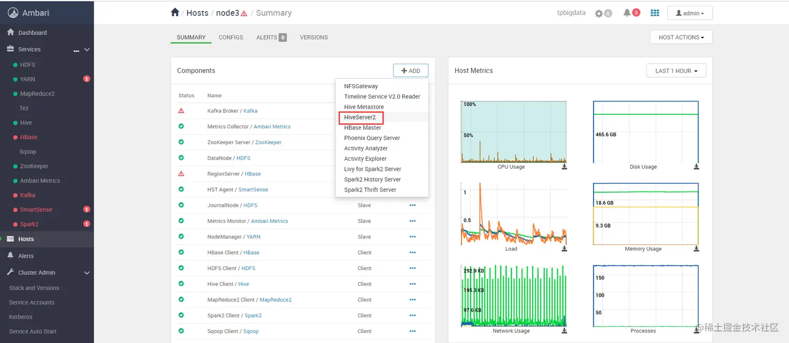The width and height of the screenshot is (789, 343).
Task: Switch to the Summary tab
Action: (191, 38)
